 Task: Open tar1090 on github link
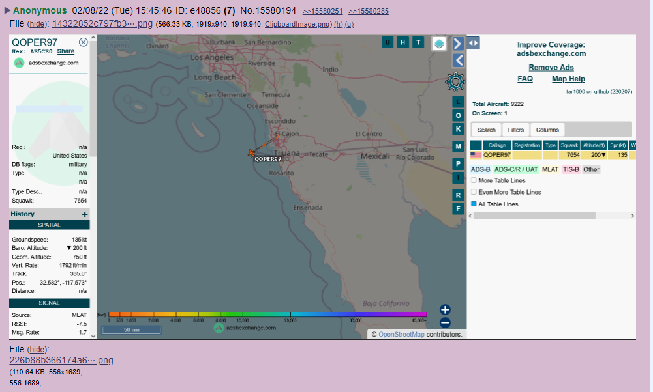599,91
